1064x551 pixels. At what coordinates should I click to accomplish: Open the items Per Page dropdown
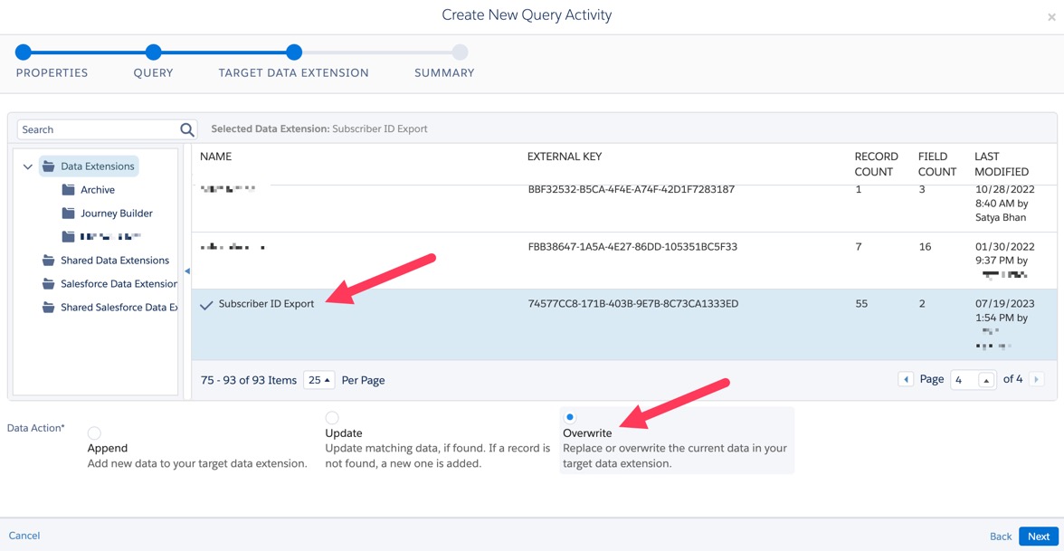coord(318,379)
